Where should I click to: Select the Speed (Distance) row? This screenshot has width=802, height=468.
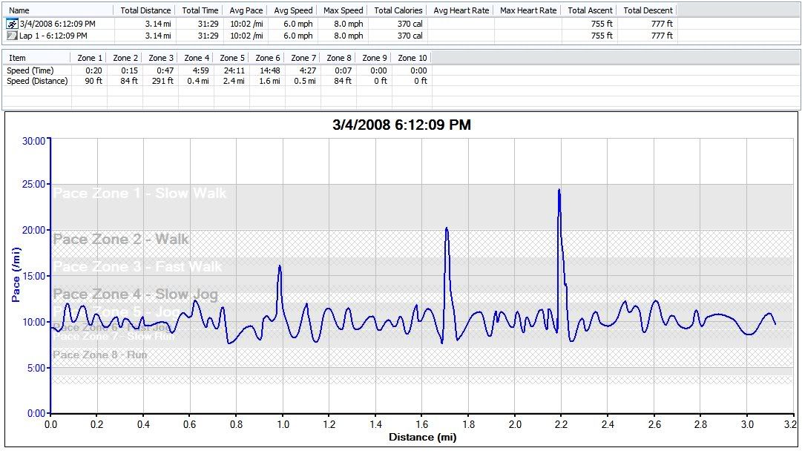[x=37, y=81]
